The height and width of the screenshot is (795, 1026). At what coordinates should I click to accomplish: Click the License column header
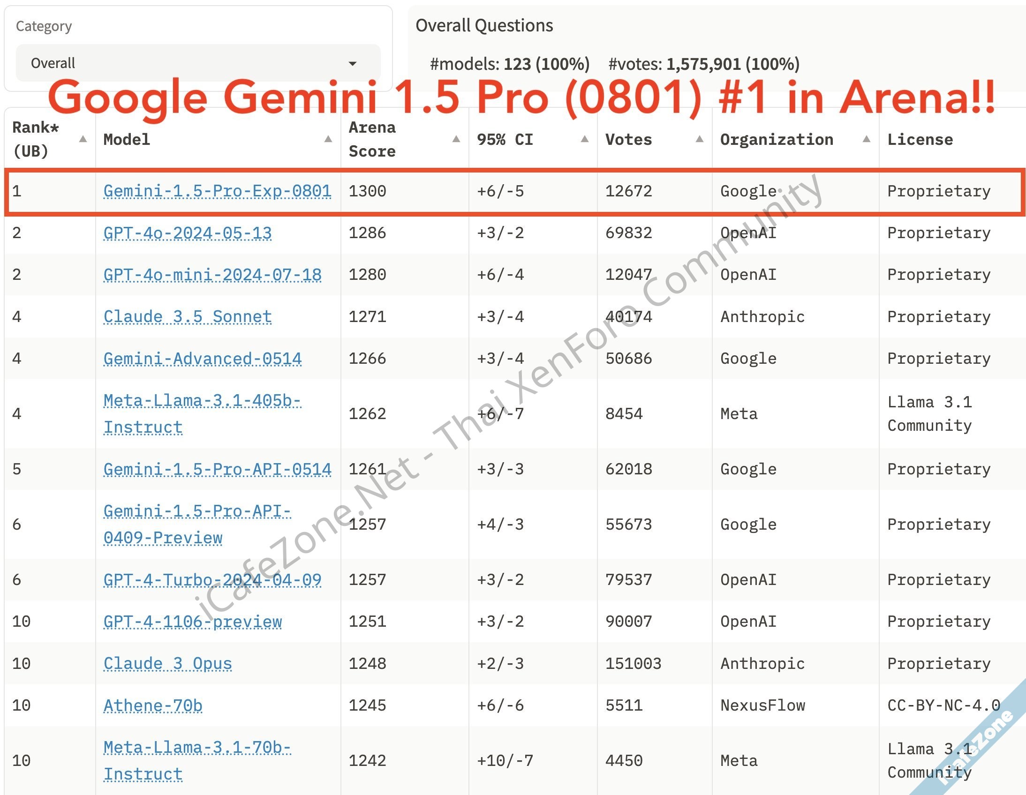(x=920, y=140)
